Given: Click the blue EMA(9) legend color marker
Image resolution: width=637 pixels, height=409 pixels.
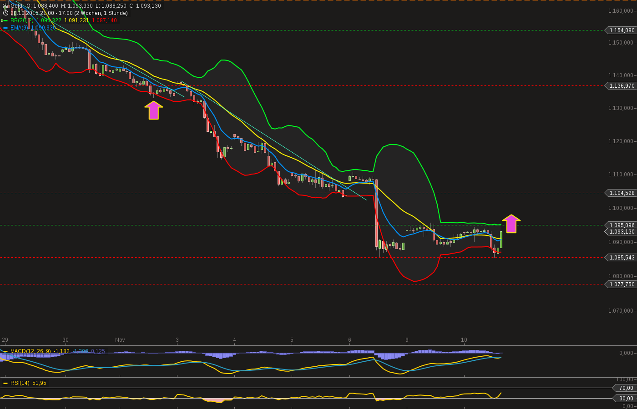Looking at the screenshot, I should tap(5, 28).
